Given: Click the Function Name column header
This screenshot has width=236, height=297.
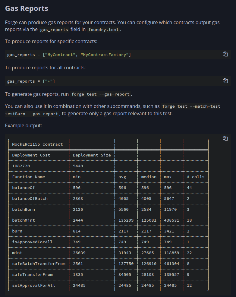Looking at the screenshot, I should click(x=29, y=177).
